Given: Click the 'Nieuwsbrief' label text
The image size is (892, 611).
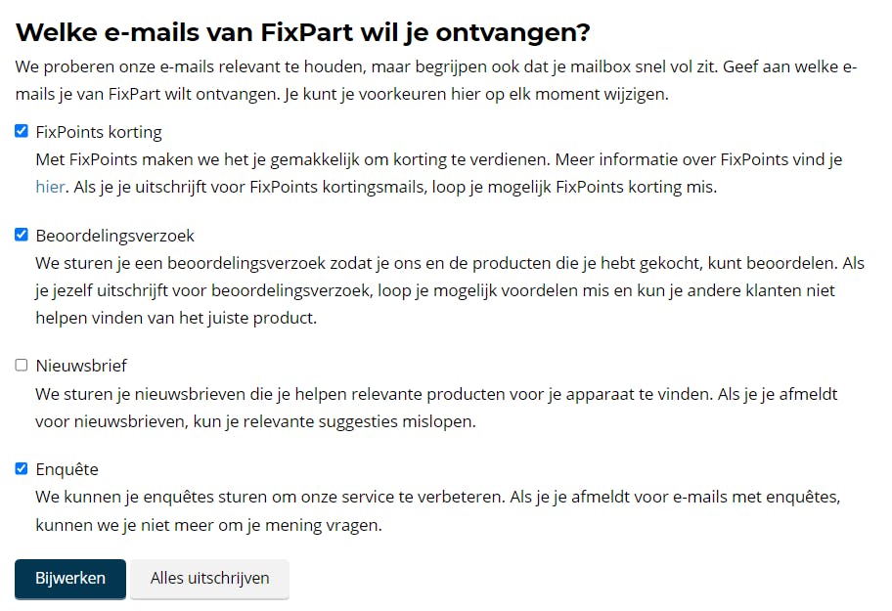Looking at the screenshot, I should [81, 366].
